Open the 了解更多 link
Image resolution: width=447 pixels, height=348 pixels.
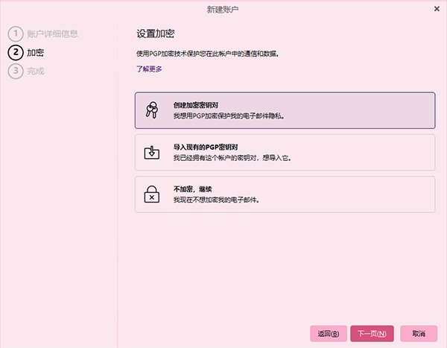pos(149,69)
